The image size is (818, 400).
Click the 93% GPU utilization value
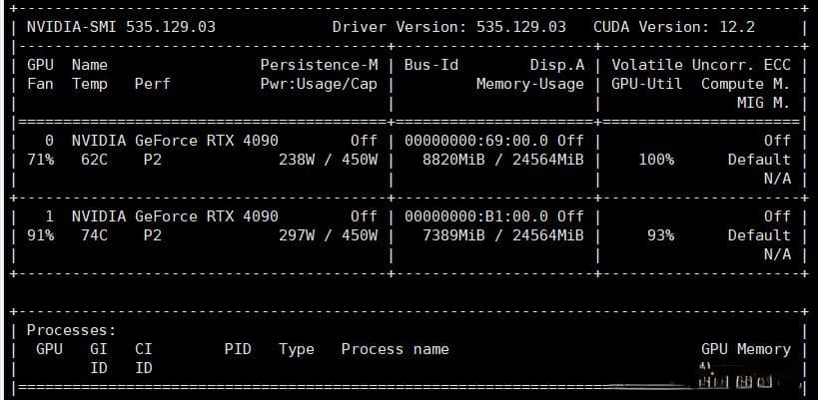coord(660,235)
